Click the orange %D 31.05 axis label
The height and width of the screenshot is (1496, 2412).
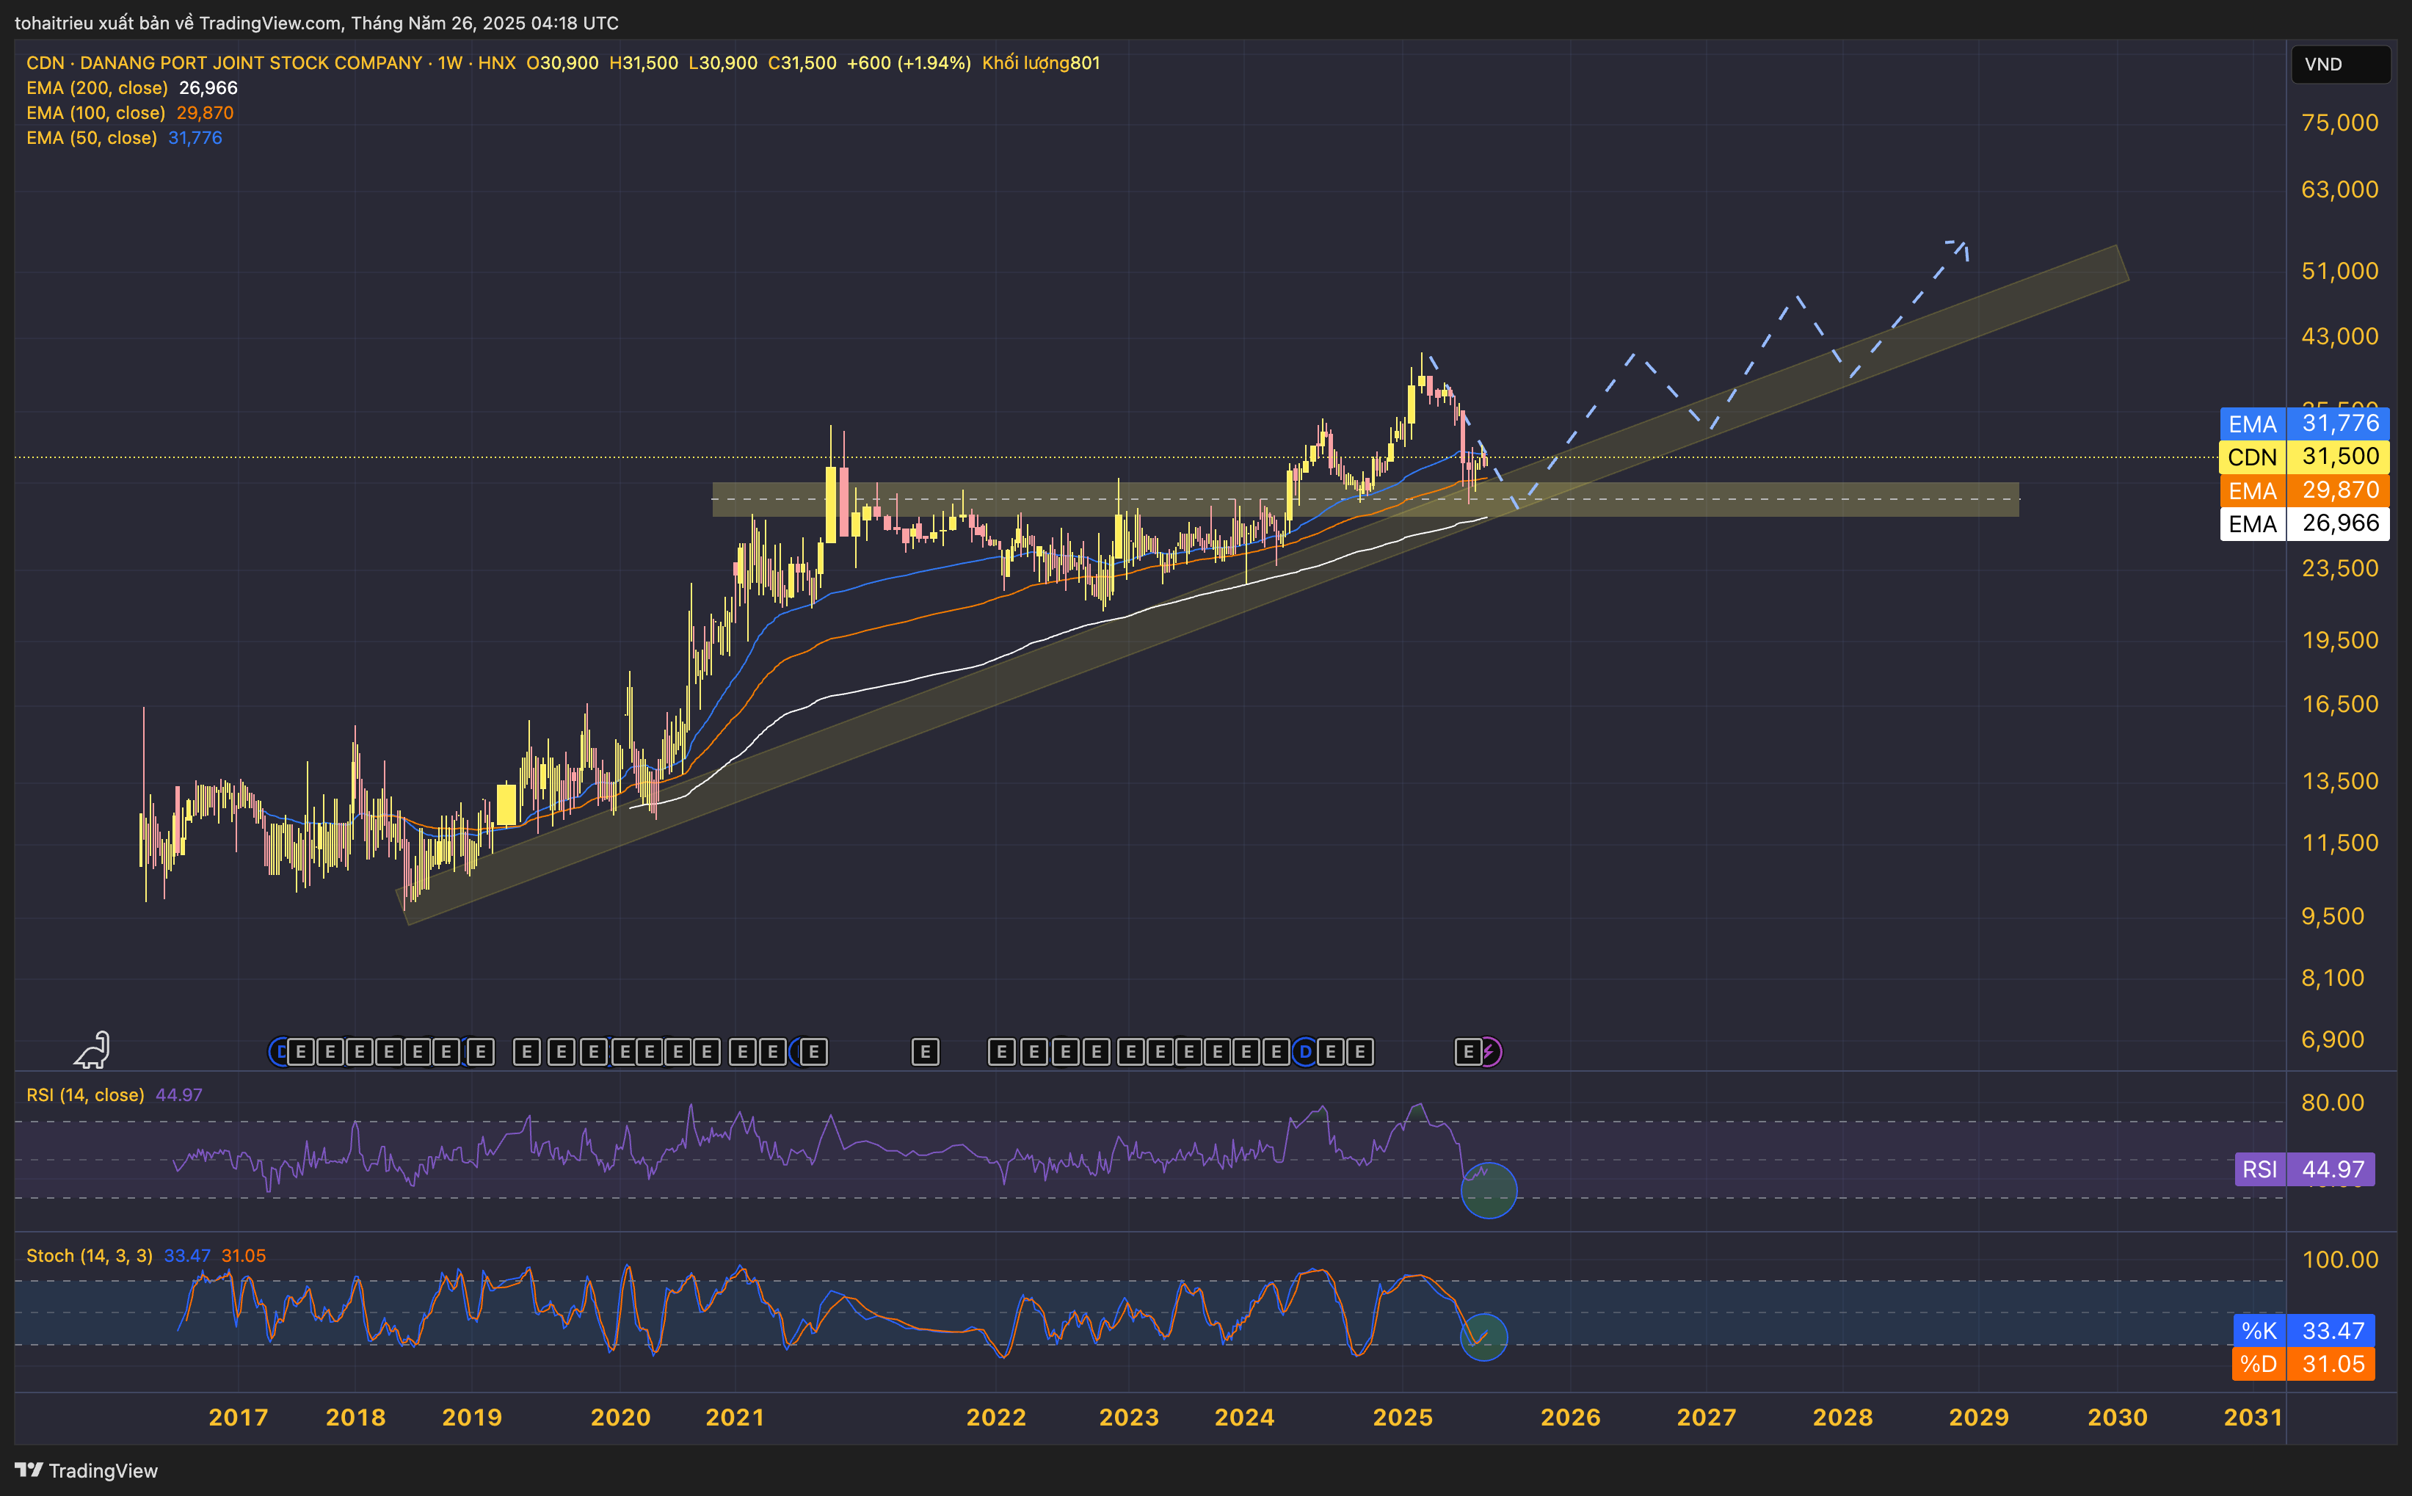pos(2304,1365)
